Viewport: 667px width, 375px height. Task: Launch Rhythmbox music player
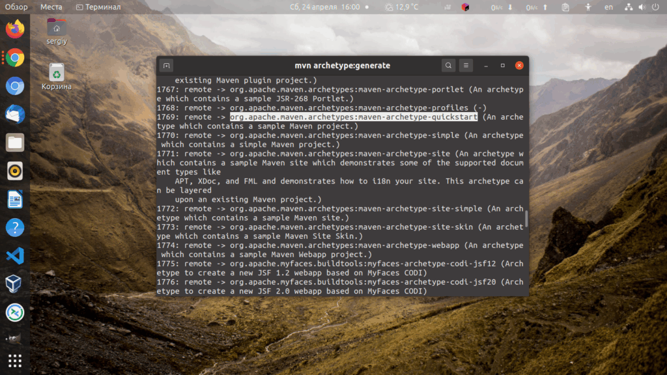15,171
